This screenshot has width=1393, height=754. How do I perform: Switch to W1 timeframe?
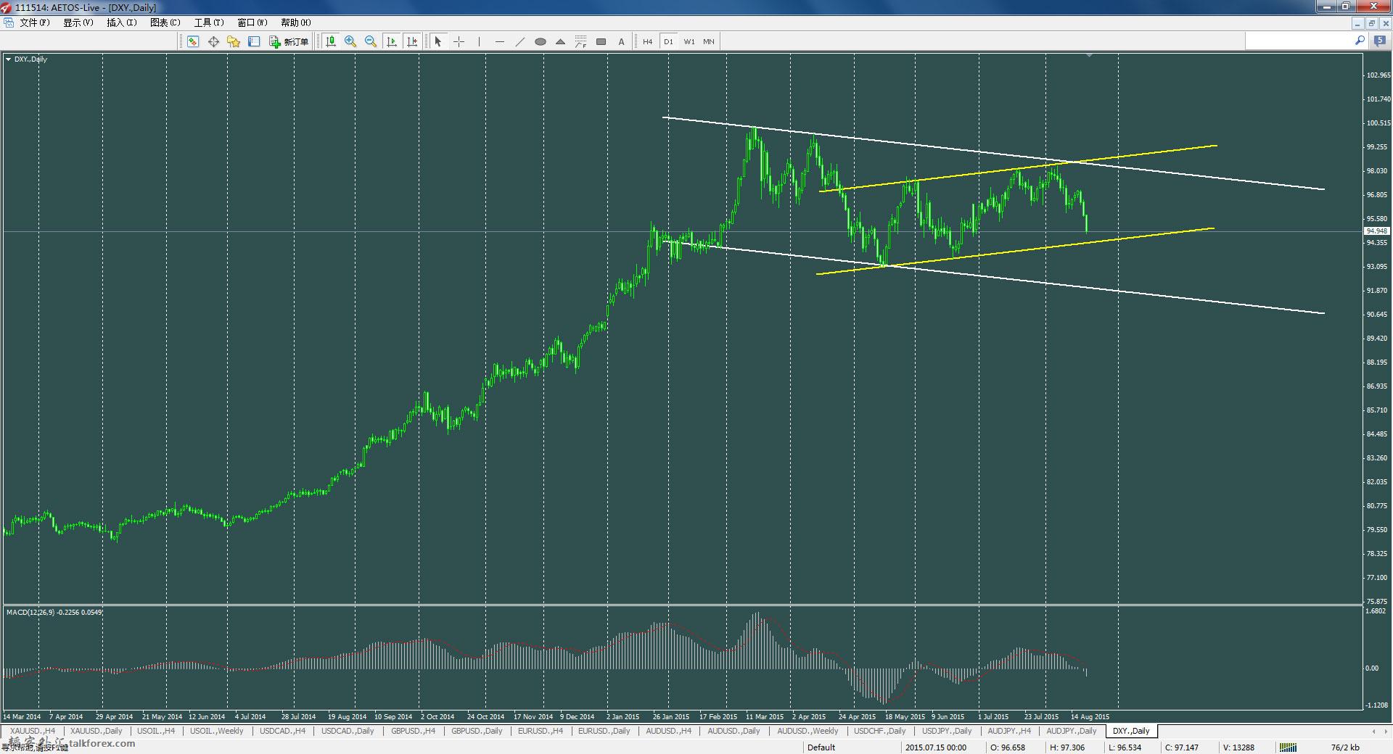689,41
